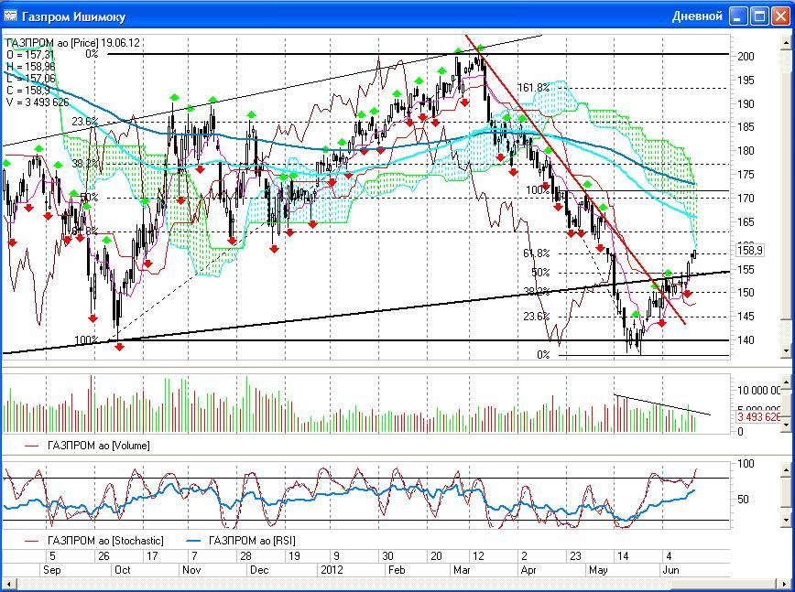The image size is (795, 592).
Task: Click the current price tag 158,9 on the axis
Action: (748, 250)
